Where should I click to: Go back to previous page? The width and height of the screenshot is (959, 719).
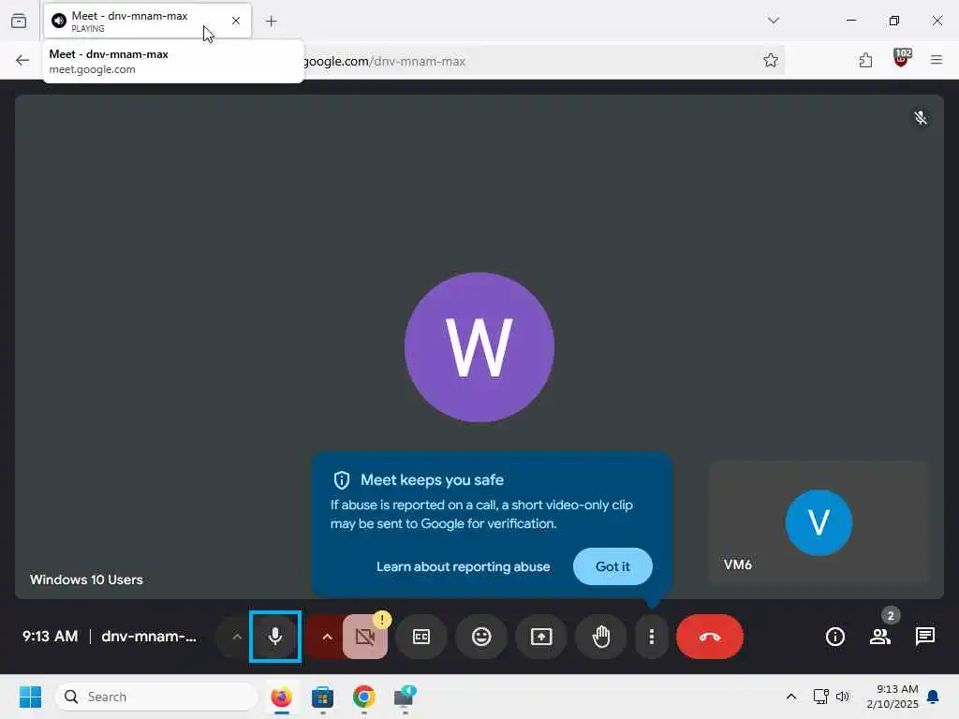coord(22,60)
